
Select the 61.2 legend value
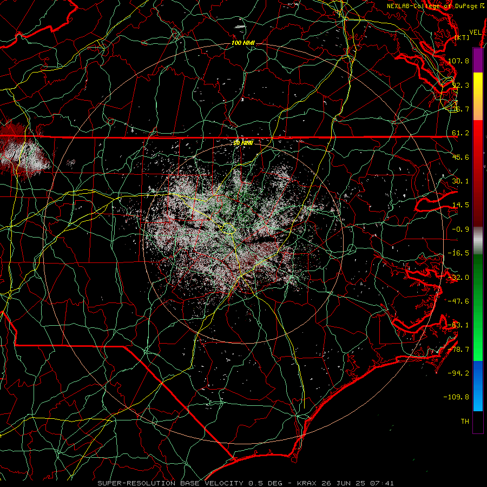460,133
